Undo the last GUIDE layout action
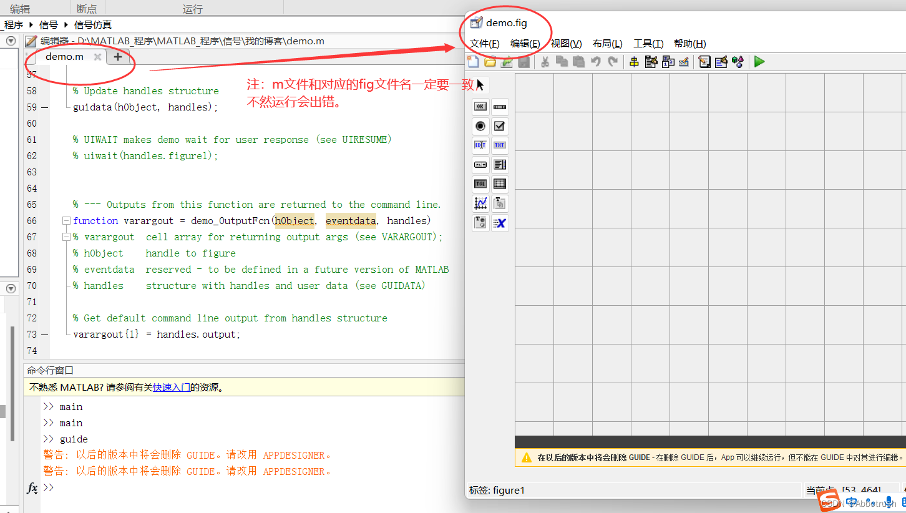The image size is (906, 513). 595,61
